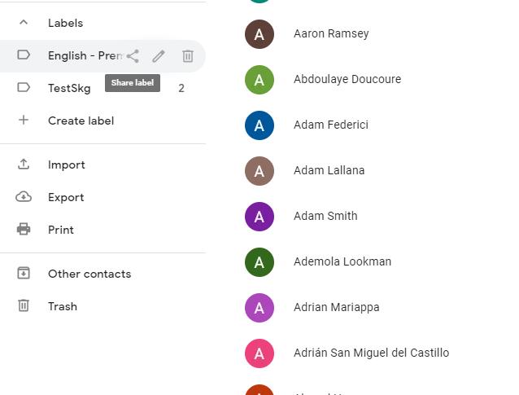
Task: Click the pencil edit label icon
Action: 159,56
